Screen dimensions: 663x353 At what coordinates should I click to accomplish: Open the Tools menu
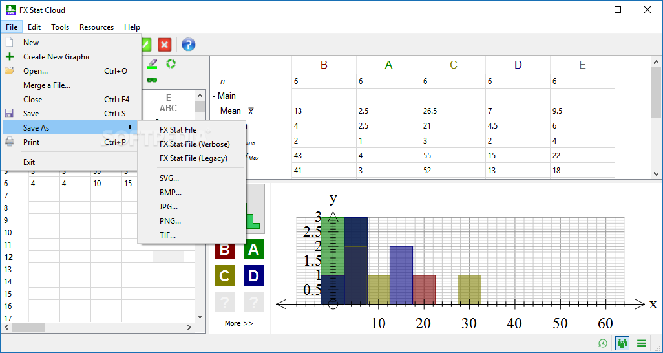coord(60,27)
